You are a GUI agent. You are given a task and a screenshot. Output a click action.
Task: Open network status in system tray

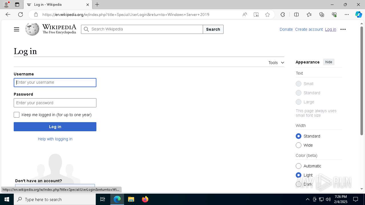coord(321,199)
